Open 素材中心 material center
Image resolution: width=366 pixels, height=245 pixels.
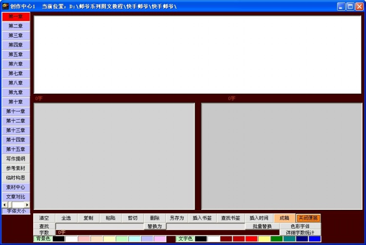click(x=16, y=187)
